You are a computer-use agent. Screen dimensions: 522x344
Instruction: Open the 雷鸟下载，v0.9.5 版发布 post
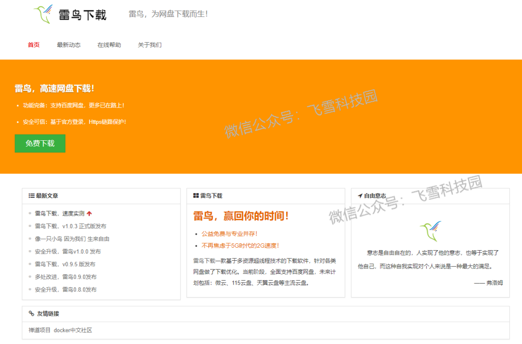click(x=65, y=264)
